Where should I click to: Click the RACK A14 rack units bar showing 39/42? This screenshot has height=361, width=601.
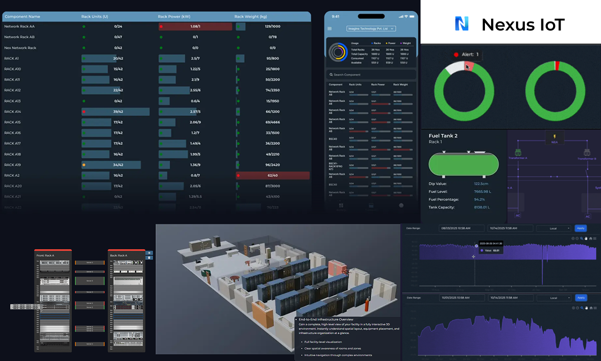click(116, 112)
